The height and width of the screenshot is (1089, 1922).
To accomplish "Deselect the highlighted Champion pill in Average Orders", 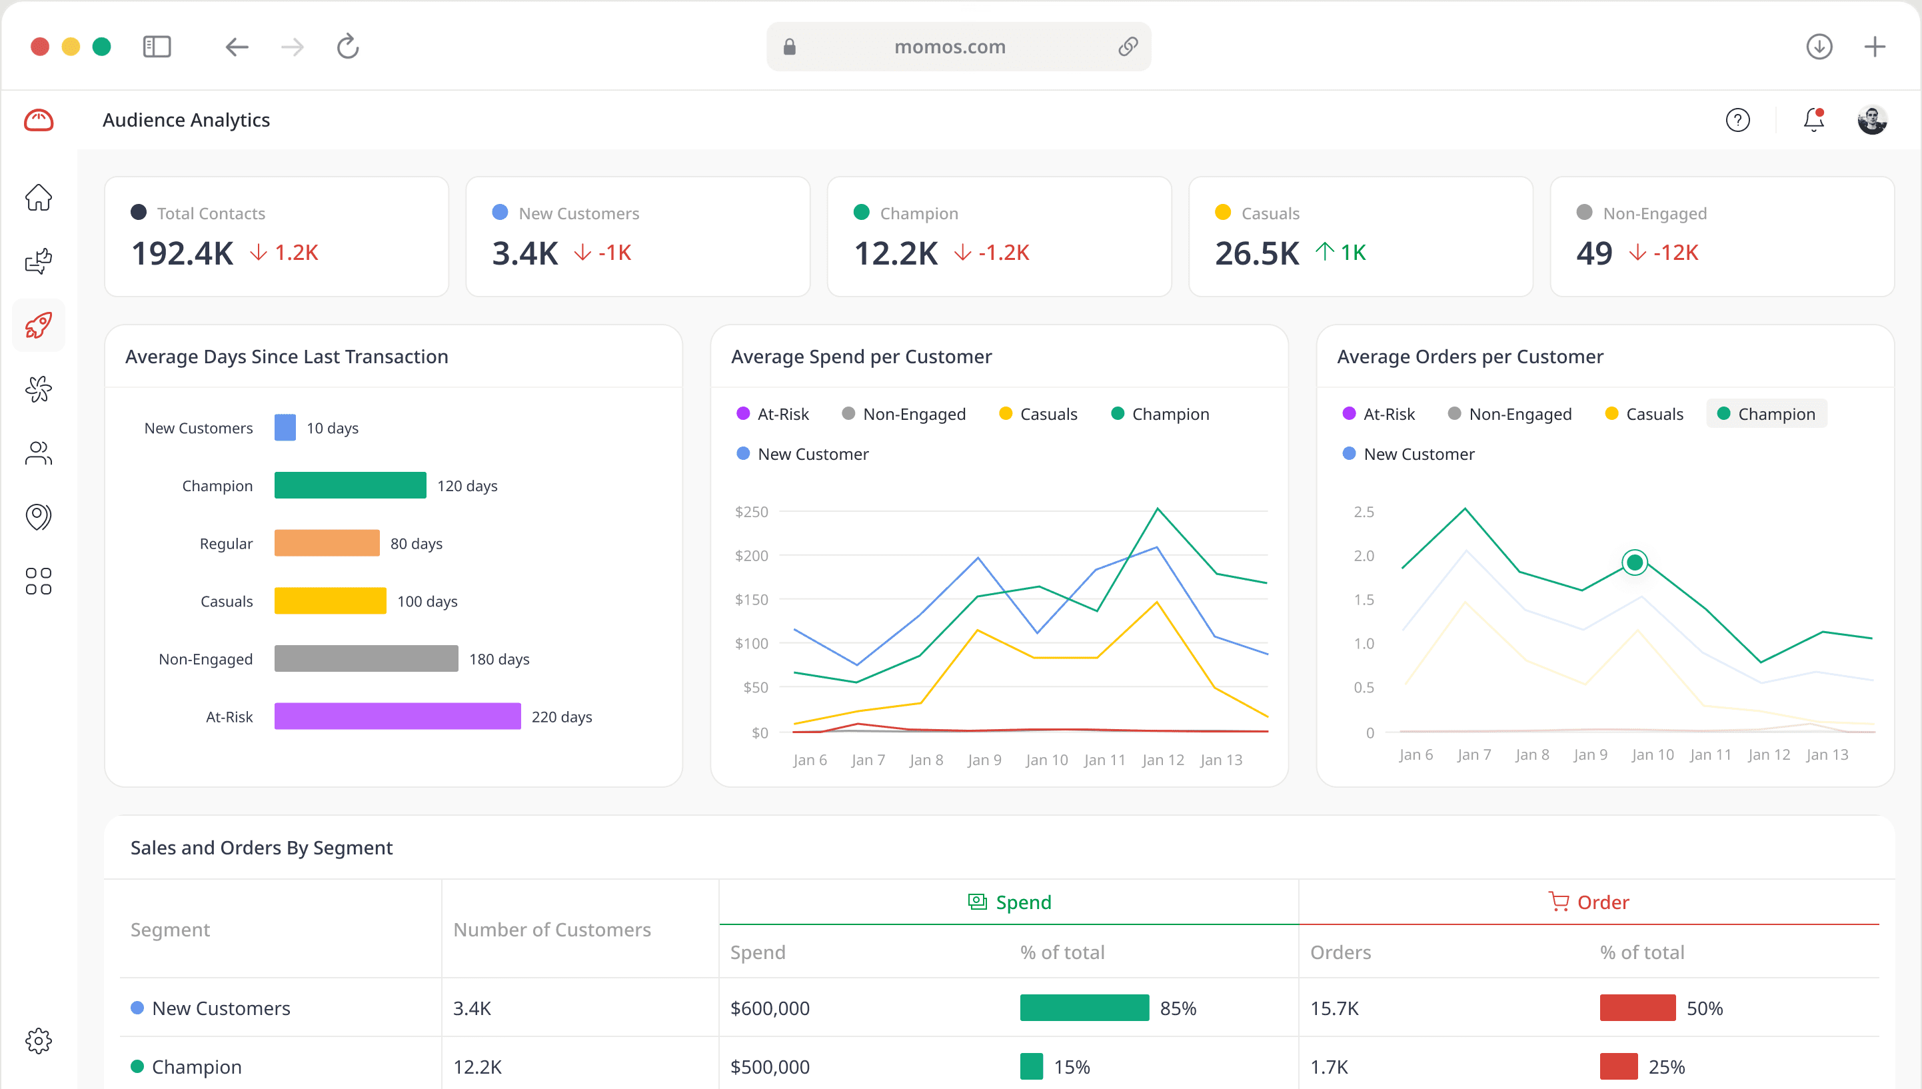I will [1767, 413].
